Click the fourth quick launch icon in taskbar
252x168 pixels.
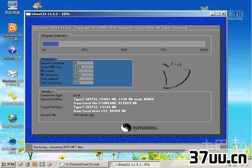(42, 164)
